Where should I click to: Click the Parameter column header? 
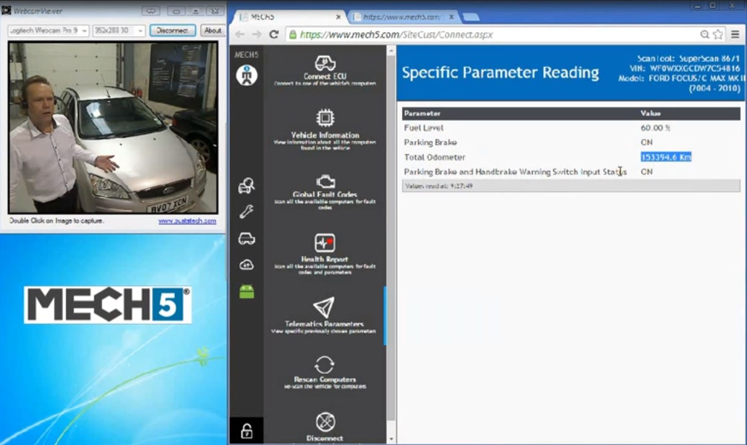[x=422, y=113]
